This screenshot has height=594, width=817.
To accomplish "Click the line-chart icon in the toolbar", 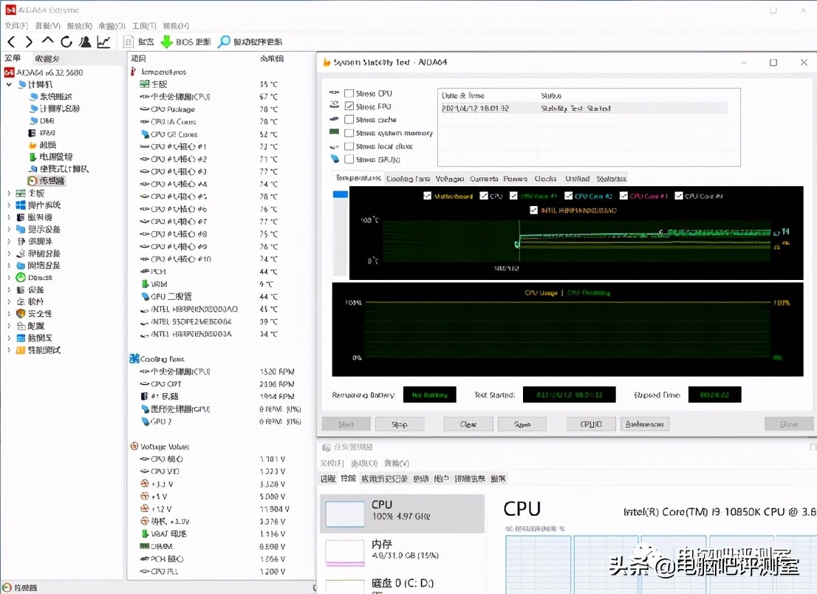I will [104, 41].
